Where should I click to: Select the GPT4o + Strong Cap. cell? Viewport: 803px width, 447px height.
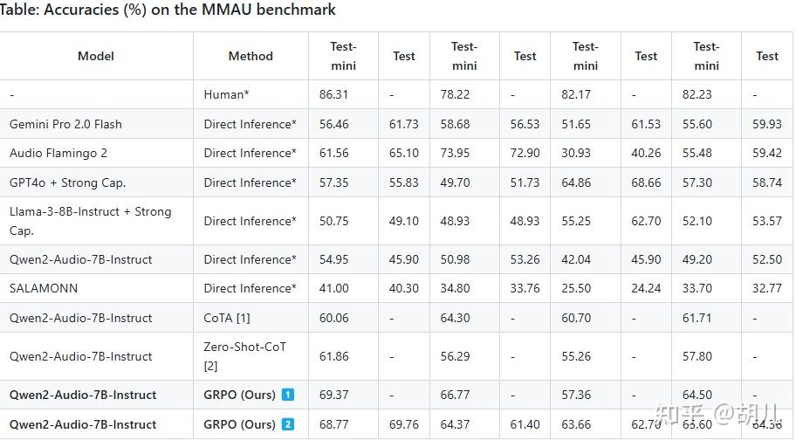point(68,182)
